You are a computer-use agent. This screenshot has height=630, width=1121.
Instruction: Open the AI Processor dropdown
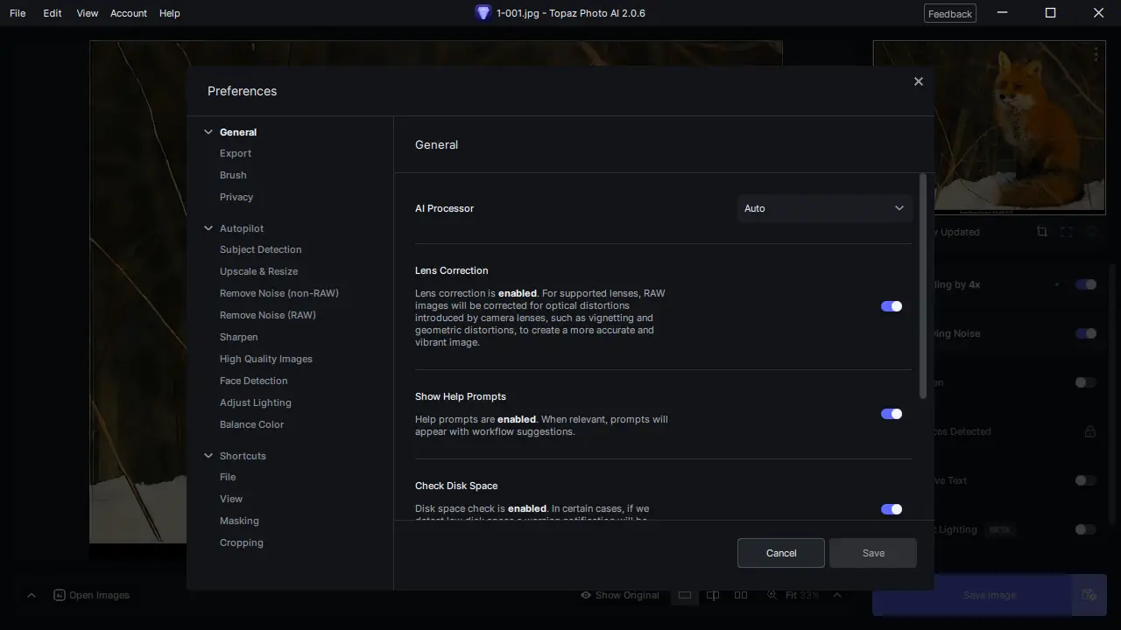point(824,208)
